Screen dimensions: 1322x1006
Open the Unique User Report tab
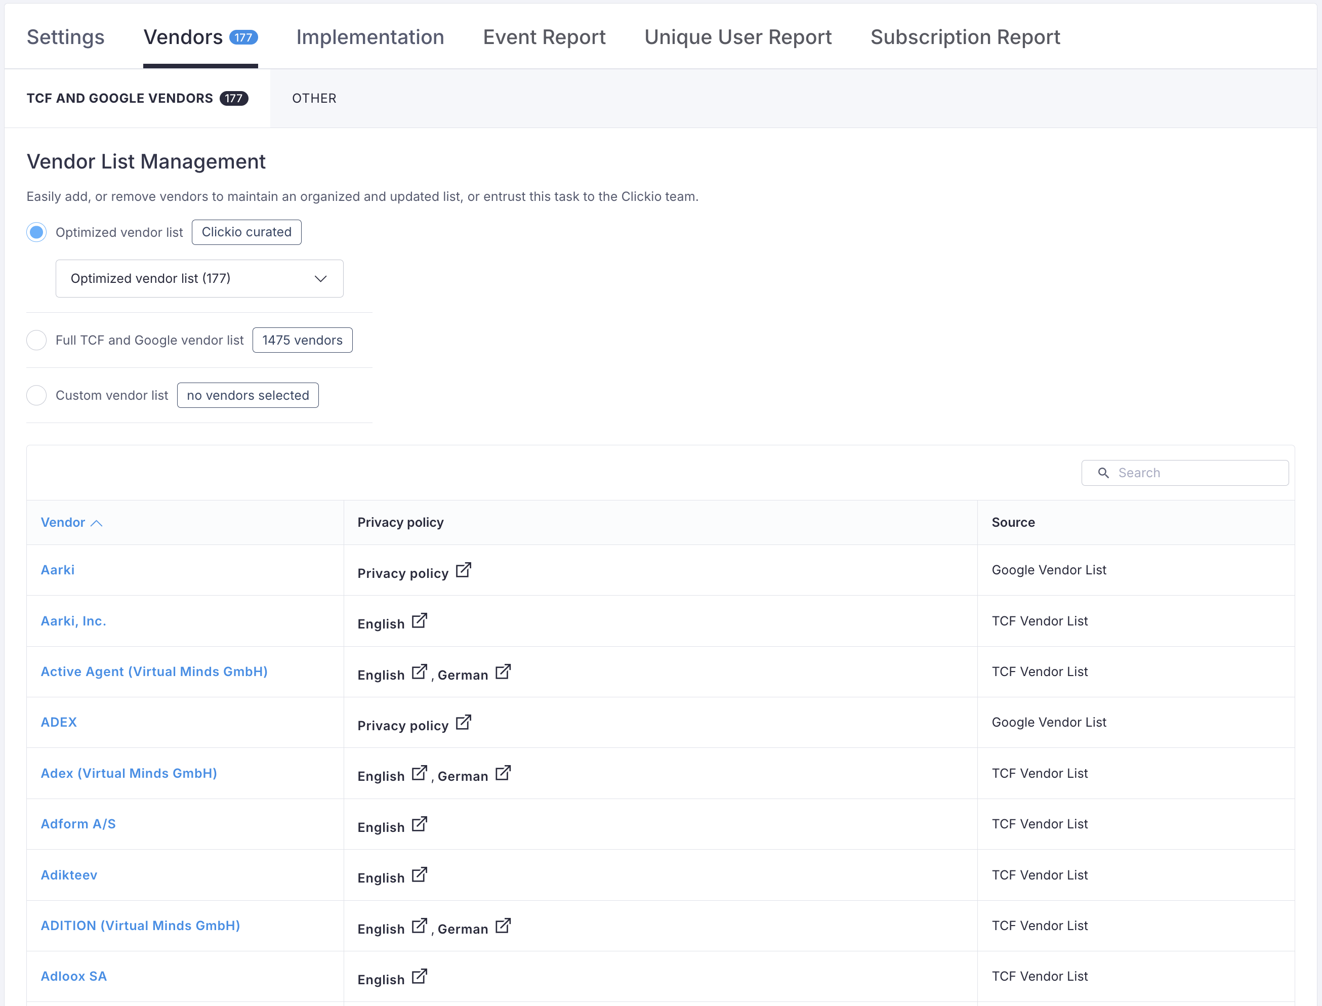click(738, 37)
